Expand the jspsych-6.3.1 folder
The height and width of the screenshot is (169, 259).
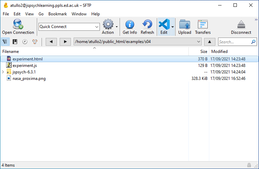pos(3,72)
